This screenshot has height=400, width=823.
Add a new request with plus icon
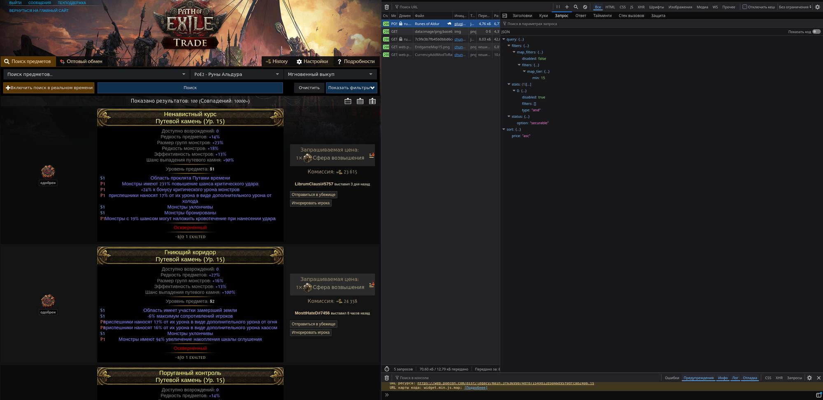click(567, 7)
